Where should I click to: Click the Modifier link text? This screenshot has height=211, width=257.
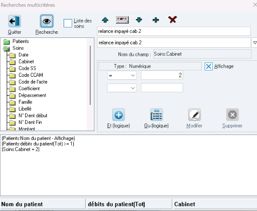(x=194, y=126)
